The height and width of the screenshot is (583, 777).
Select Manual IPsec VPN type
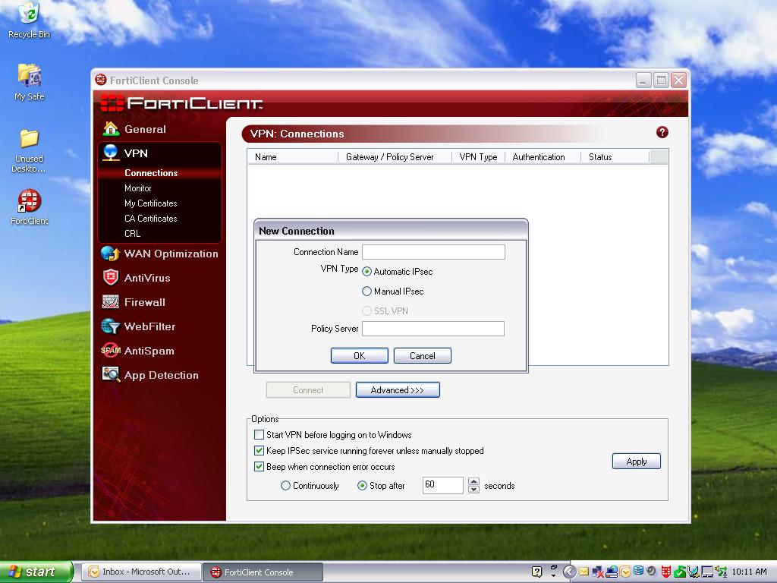tap(366, 291)
